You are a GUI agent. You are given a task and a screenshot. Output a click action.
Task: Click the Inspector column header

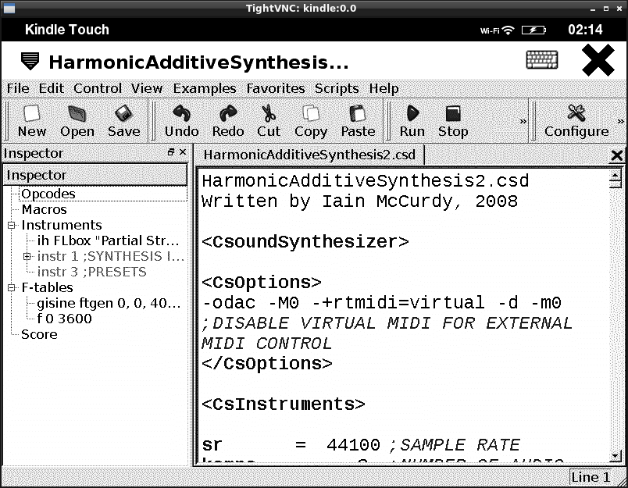95,175
